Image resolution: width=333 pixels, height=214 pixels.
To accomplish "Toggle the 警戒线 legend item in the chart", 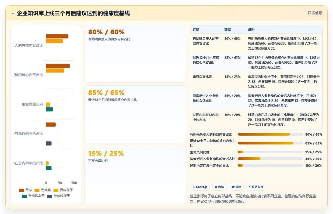I will tap(42, 190).
